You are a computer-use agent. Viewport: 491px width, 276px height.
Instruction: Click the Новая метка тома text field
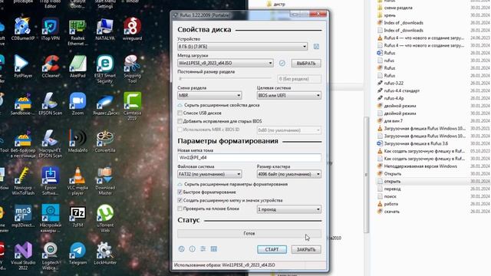point(249,158)
